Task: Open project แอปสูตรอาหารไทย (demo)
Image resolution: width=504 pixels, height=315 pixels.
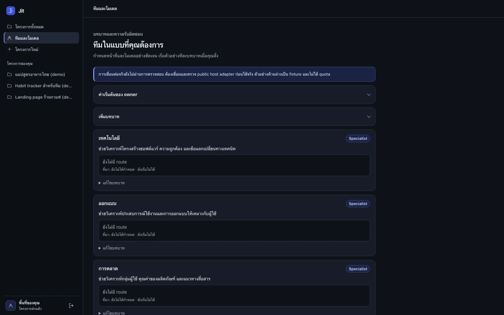Action: point(41,74)
